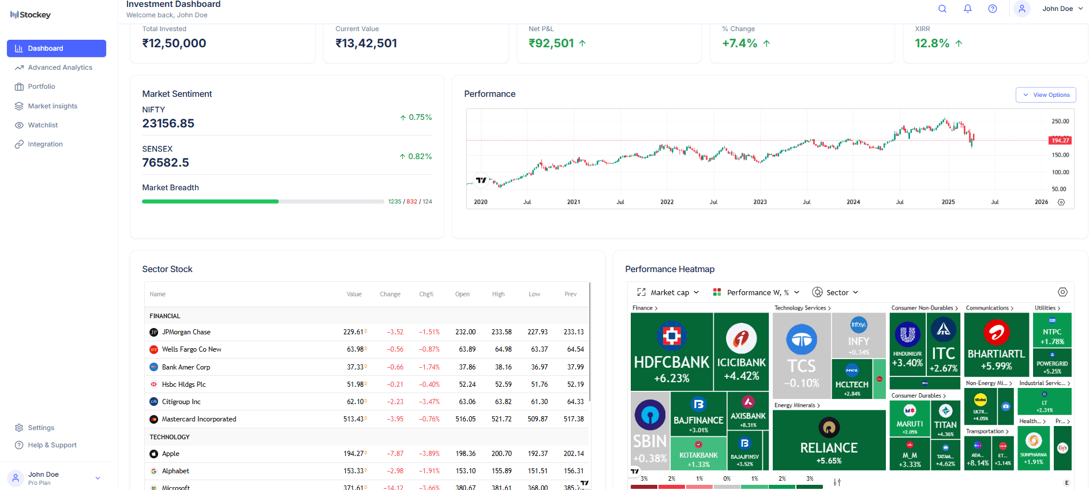This screenshot has width=1089, height=490.
Task: Click the gray 0% legend swatch
Action: click(727, 487)
